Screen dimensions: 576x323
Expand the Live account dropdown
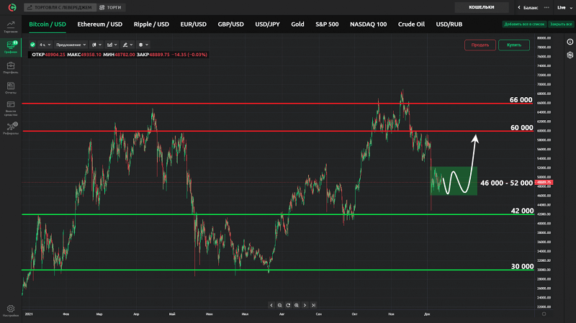(x=564, y=7)
